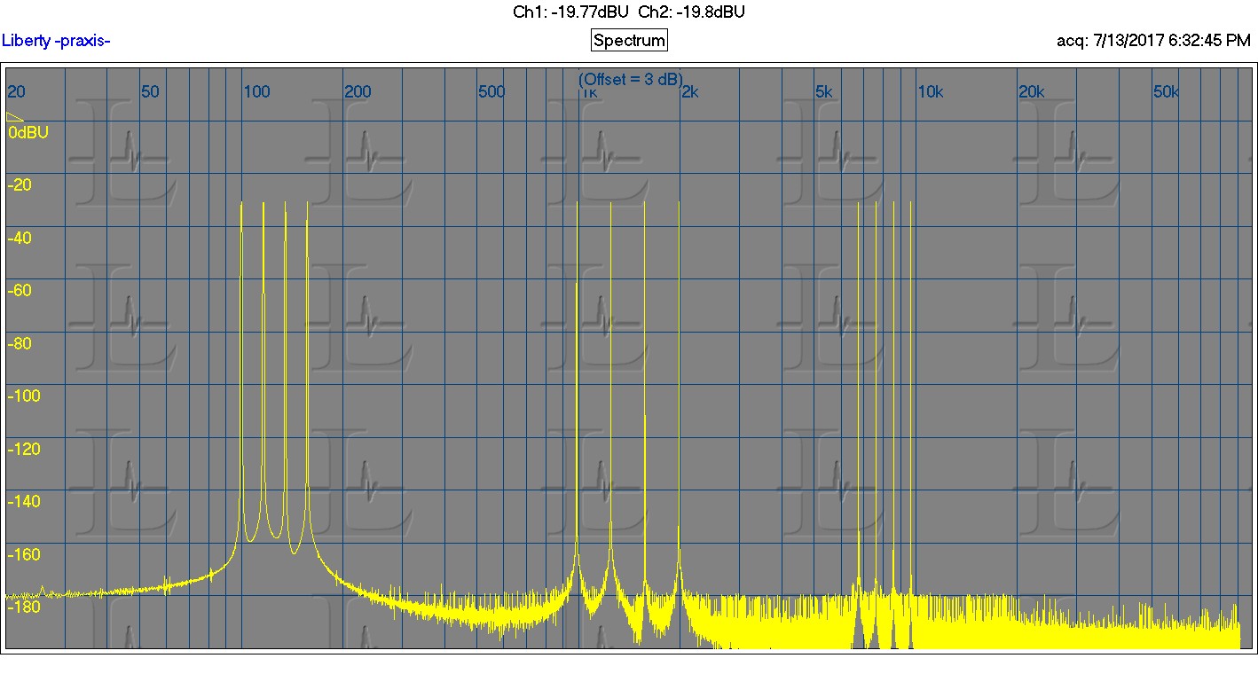Click the -20 level axis label
This screenshot has width=1258, height=674.
20,184
